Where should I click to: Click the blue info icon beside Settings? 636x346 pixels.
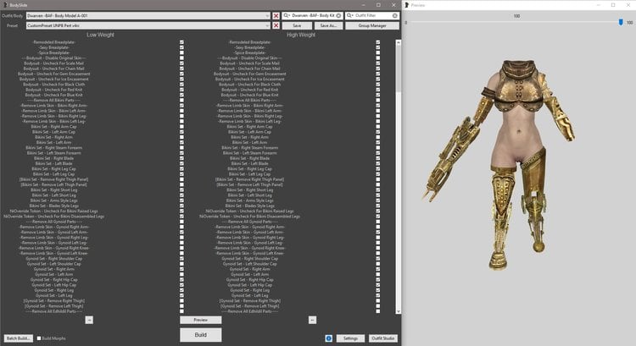coord(328,338)
